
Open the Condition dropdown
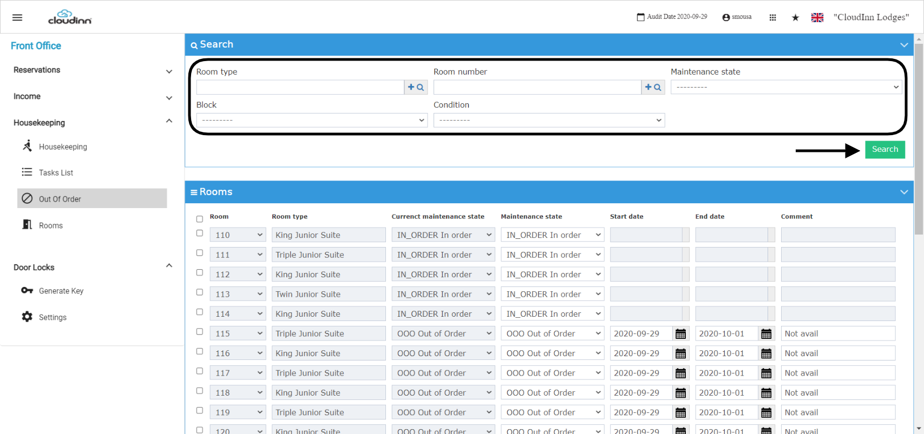tap(549, 120)
